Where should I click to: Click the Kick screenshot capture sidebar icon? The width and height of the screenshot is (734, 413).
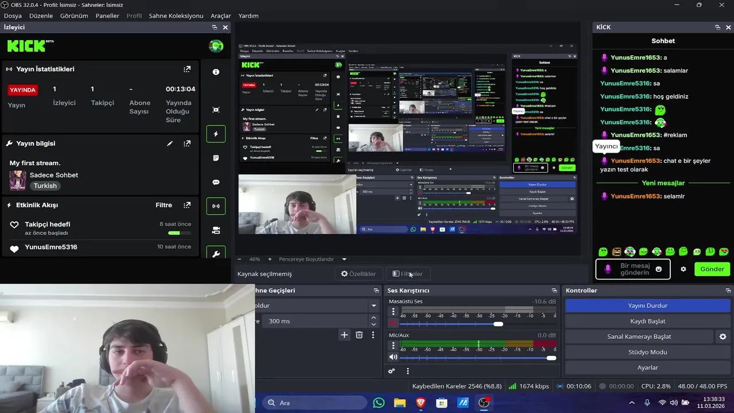click(216, 110)
